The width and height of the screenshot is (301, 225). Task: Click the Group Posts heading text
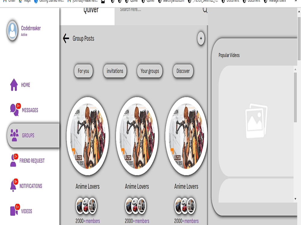[83, 38]
